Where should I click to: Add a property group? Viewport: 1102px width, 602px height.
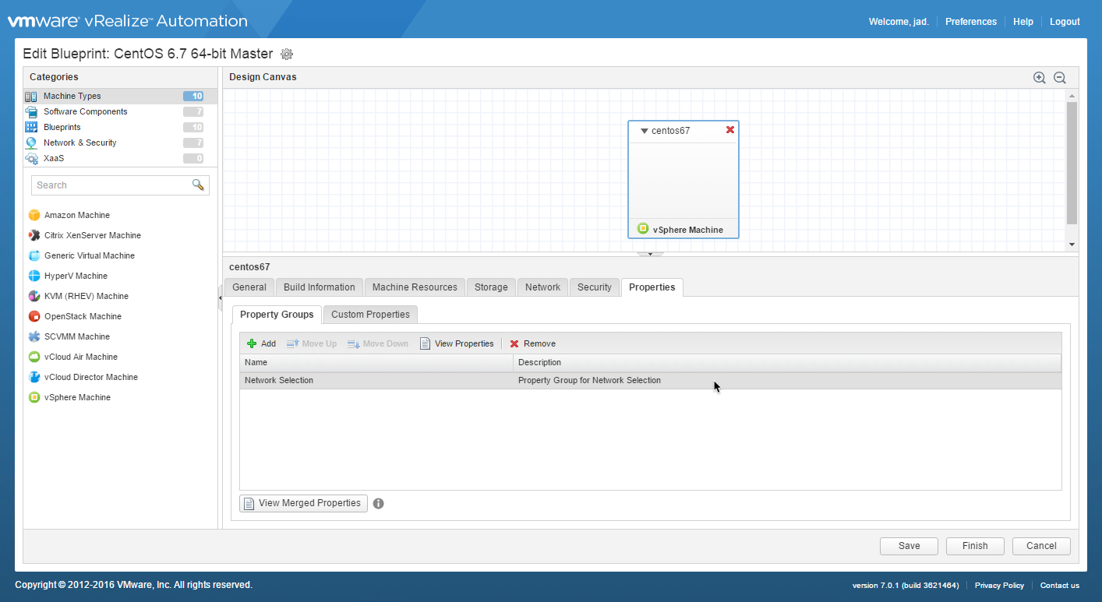pyautogui.click(x=262, y=343)
